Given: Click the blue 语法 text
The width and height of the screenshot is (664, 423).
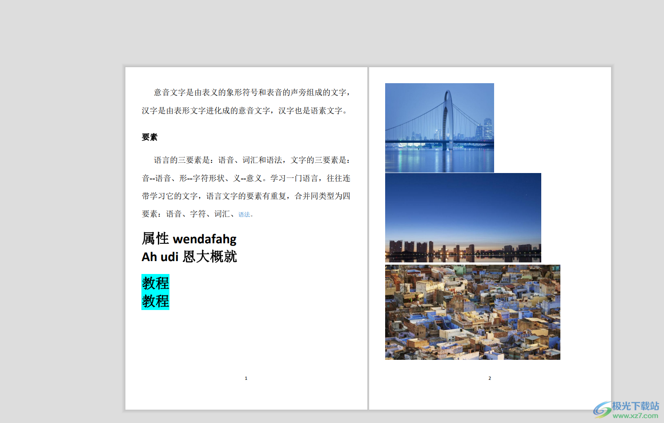Looking at the screenshot, I should click(x=244, y=214).
